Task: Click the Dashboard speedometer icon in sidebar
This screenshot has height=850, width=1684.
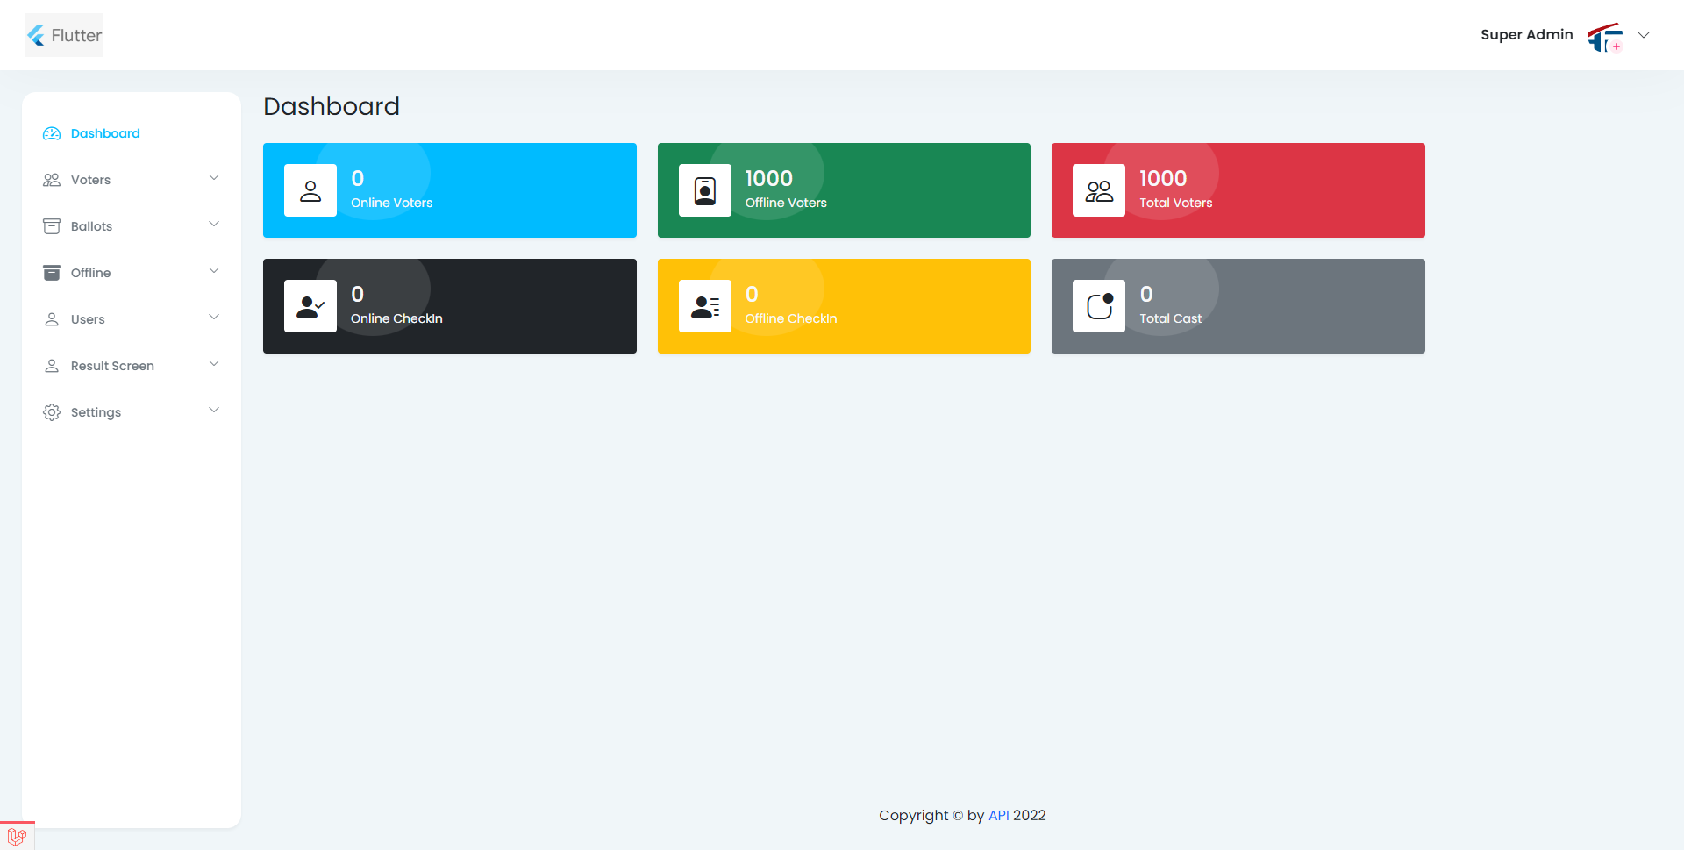Action: coord(52,133)
